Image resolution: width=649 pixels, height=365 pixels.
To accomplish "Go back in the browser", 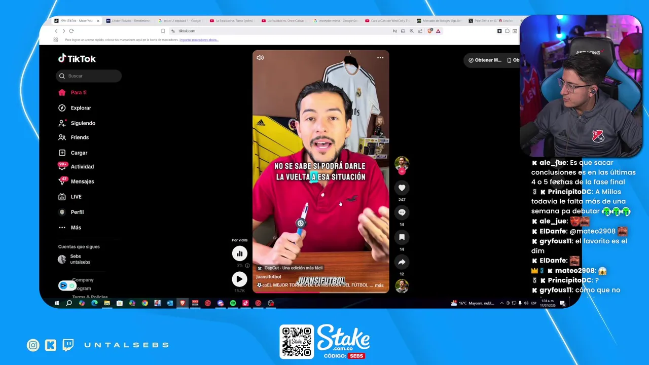I will (x=56, y=31).
